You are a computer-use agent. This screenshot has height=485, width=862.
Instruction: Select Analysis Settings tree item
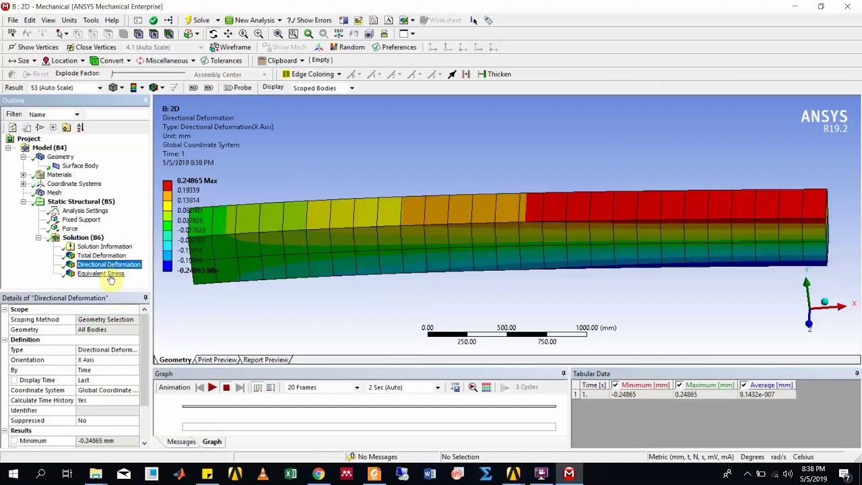[85, 211]
